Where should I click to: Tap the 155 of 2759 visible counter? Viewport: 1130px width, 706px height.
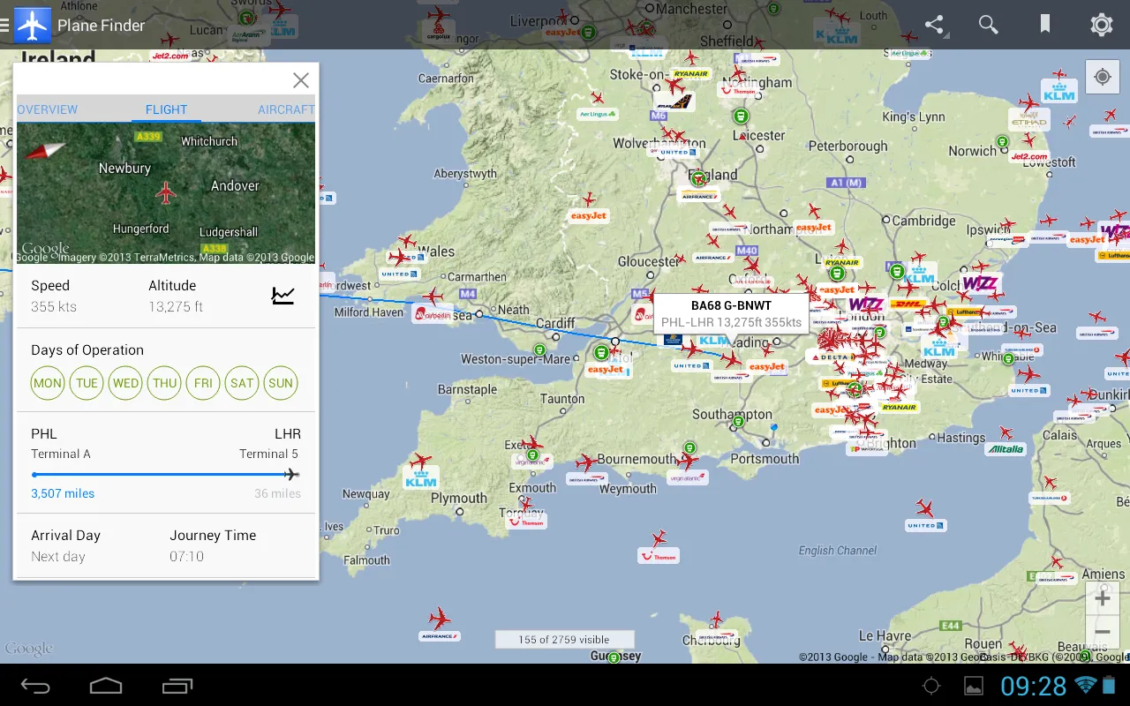564,640
